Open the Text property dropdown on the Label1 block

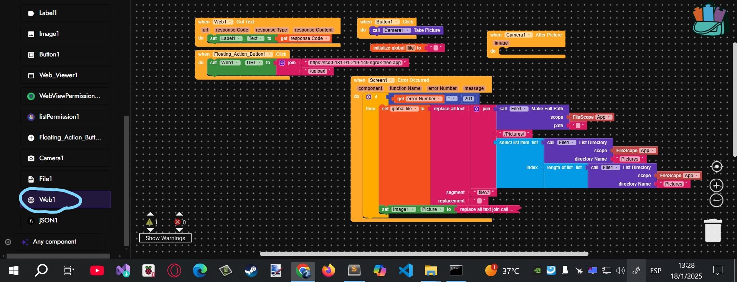point(255,38)
